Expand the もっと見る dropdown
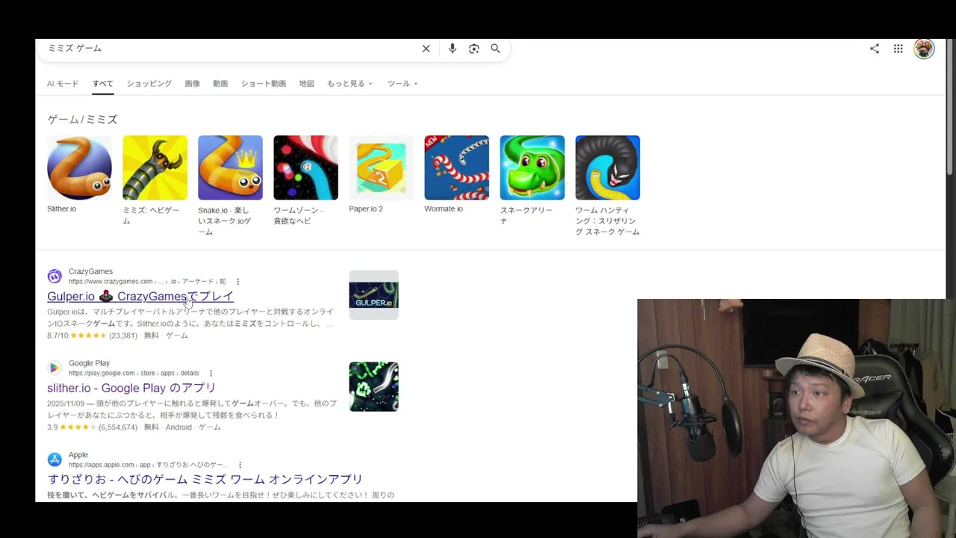Image resolution: width=956 pixels, height=538 pixels. pos(350,84)
